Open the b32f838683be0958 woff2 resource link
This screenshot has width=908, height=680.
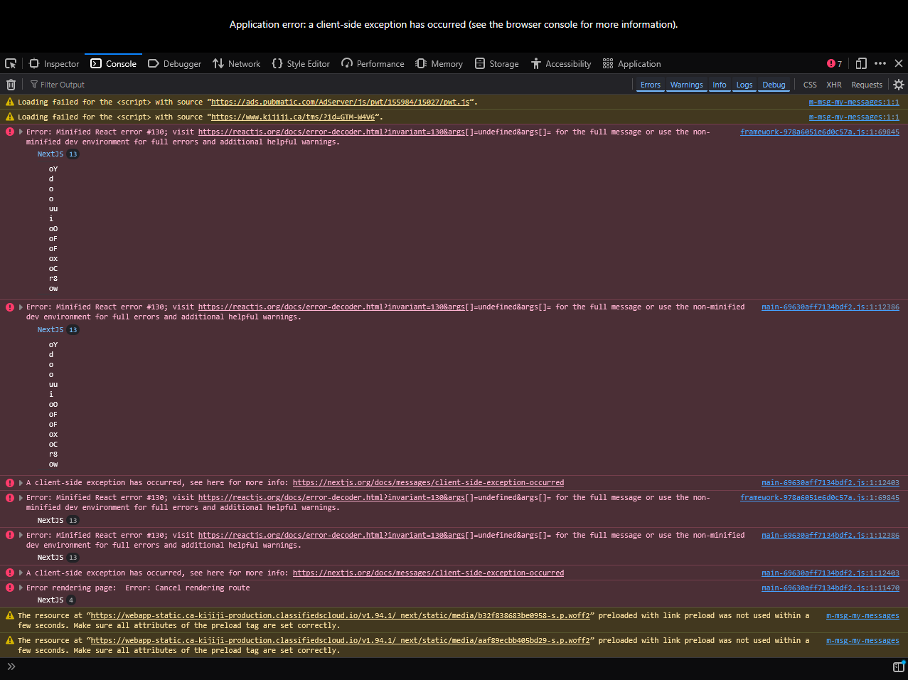pos(340,616)
